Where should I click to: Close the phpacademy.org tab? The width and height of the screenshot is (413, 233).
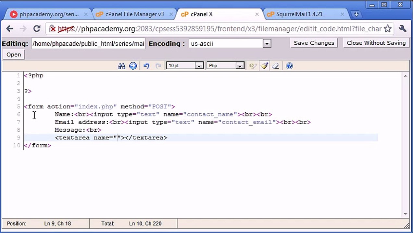coord(86,14)
